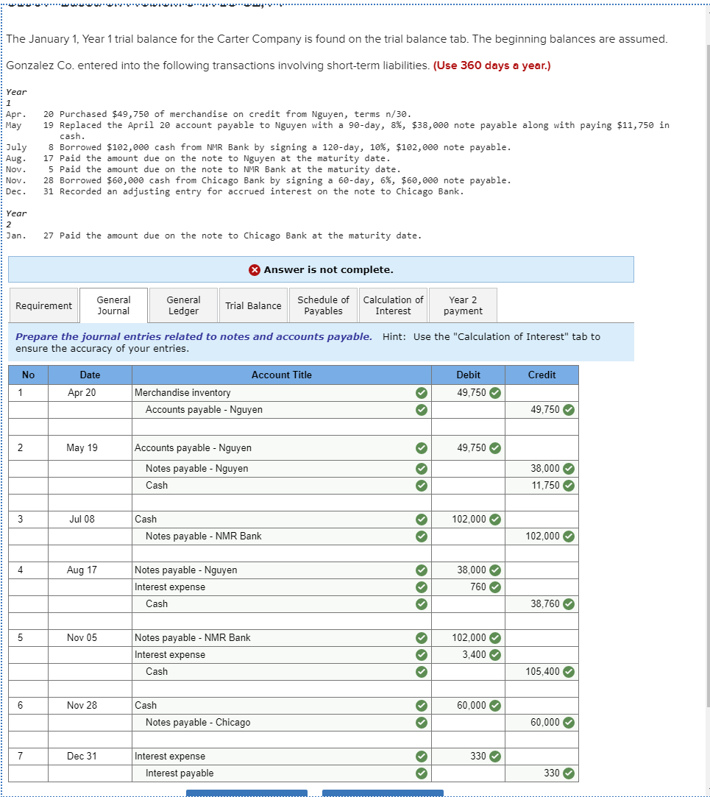The image size is (710, 797).
Task: Switch to the General Ledger tab
Action: (182, 305)
